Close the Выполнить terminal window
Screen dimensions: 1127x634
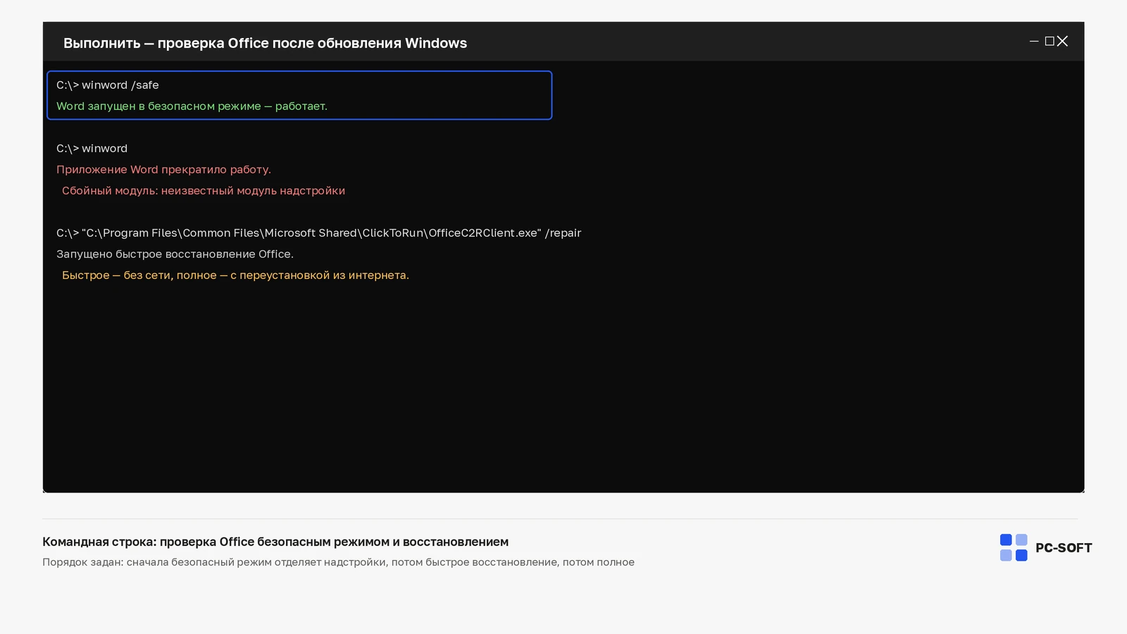pyautogui.click(x=1062, y=42)
